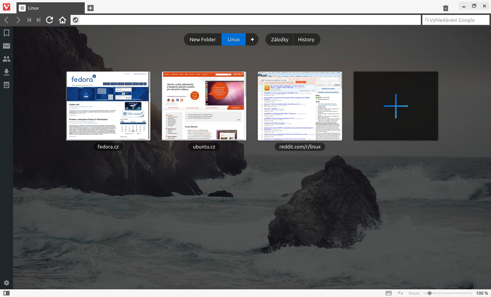The image size is (491, 297).
Task: Select the Linux browser tab
Action: pyautogui.click(x=51, y=8)
